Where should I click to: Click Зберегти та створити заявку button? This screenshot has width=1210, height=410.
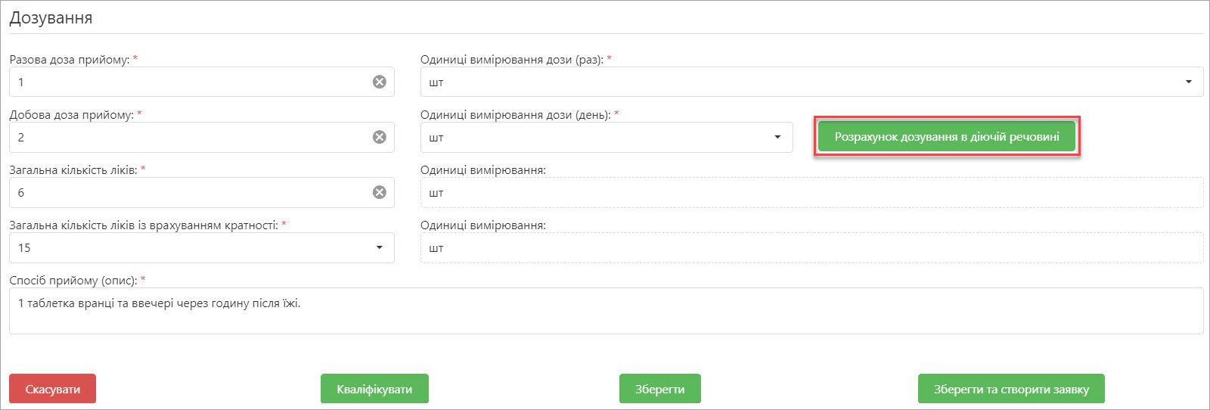[1011, 389]
